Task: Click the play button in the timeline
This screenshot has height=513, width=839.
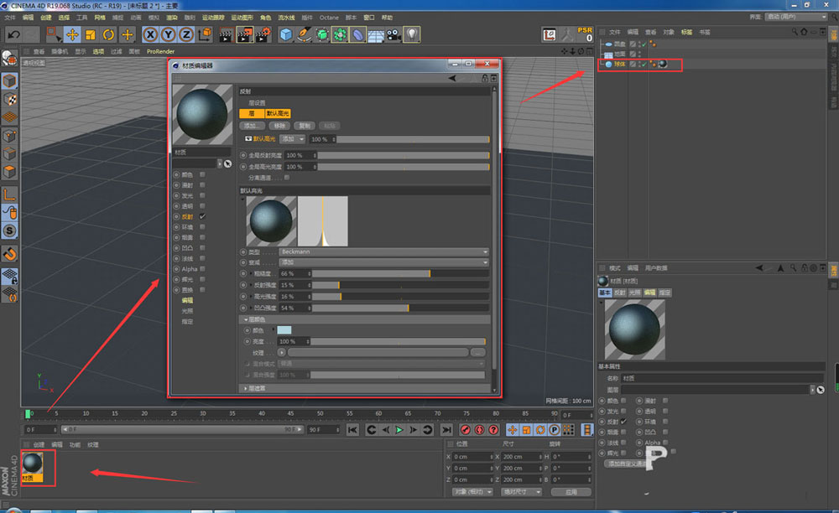Action: point(399,429)
